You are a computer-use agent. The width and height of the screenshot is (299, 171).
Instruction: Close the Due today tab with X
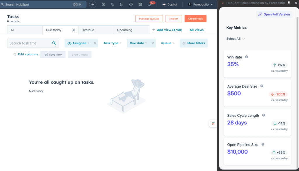coord(74,30)
